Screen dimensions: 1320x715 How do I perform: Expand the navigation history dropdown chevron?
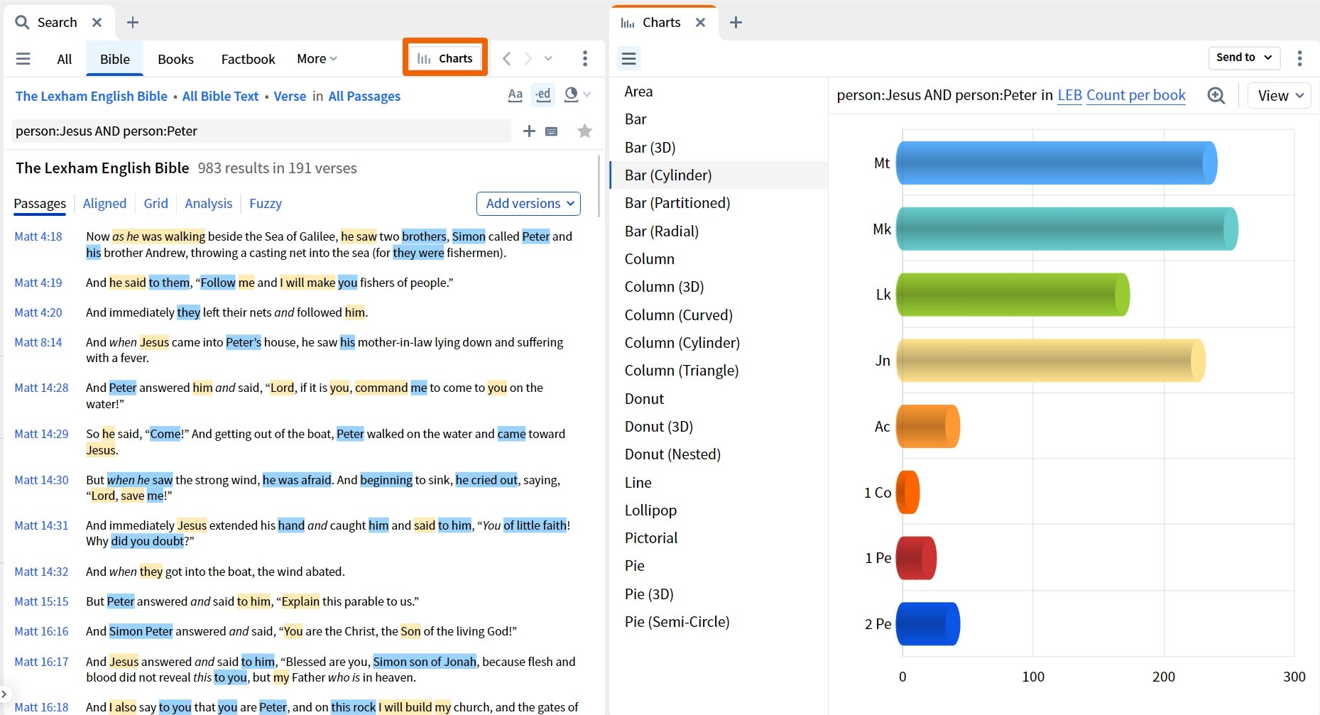548,58
